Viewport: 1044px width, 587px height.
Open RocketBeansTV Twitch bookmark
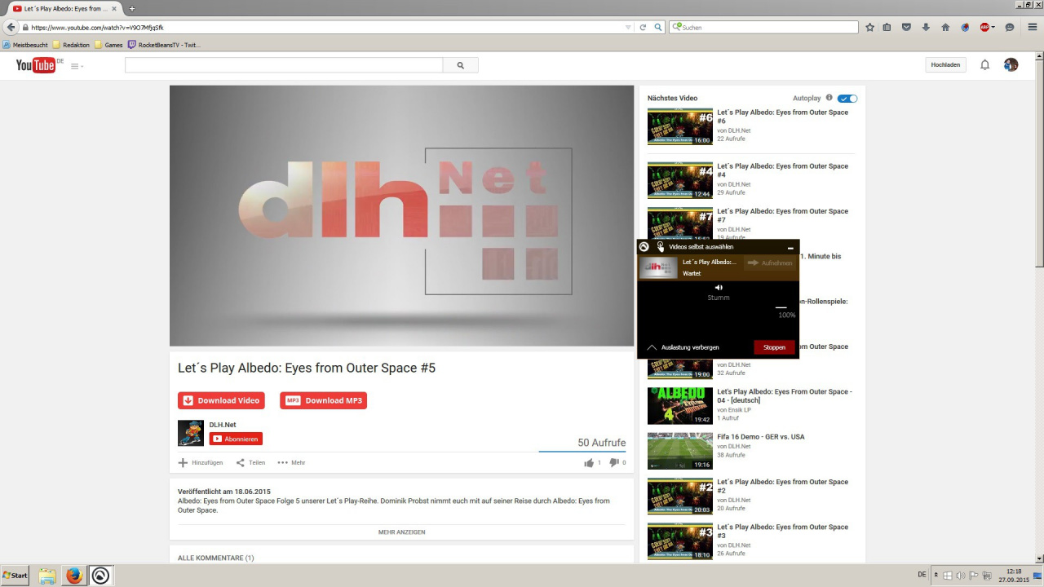(164, 45)
